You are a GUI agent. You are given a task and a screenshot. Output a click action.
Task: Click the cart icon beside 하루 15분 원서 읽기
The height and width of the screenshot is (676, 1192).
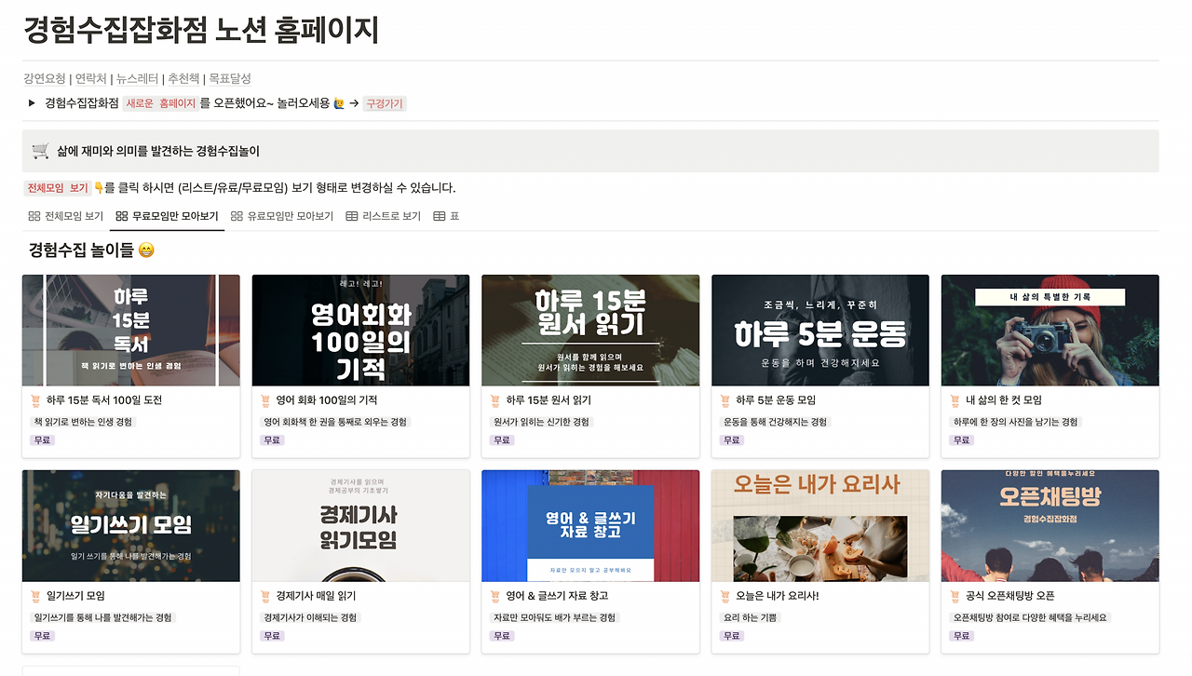coord(495,400)
